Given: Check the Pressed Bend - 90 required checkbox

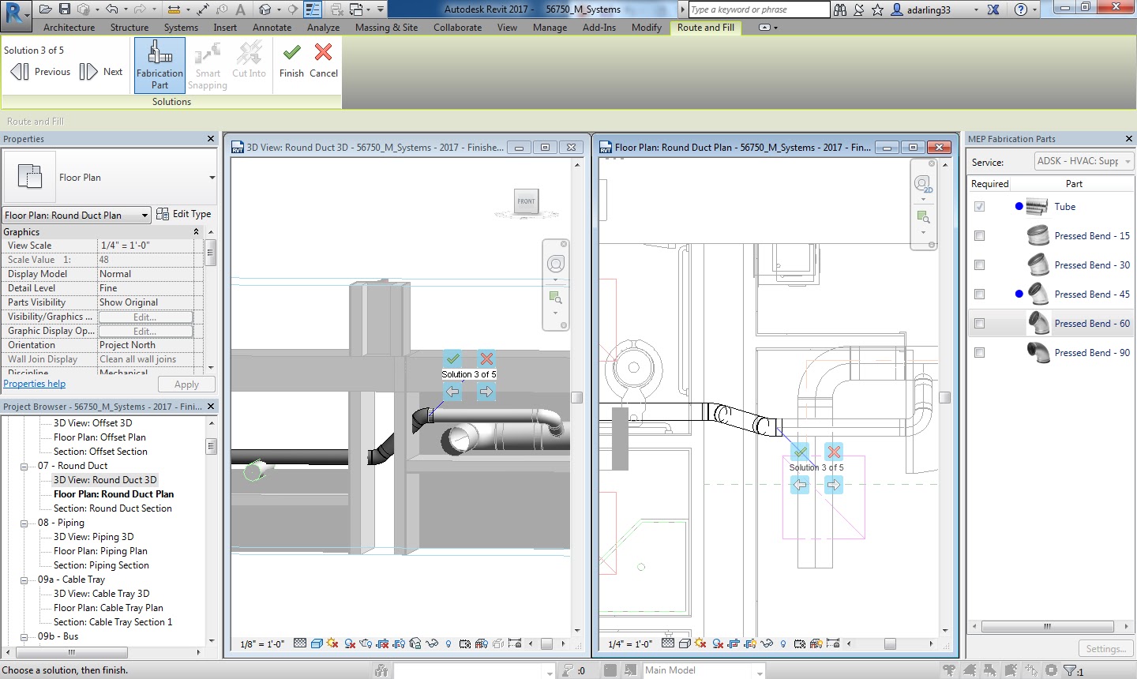Looking at the screenshot, I should 979,353.
